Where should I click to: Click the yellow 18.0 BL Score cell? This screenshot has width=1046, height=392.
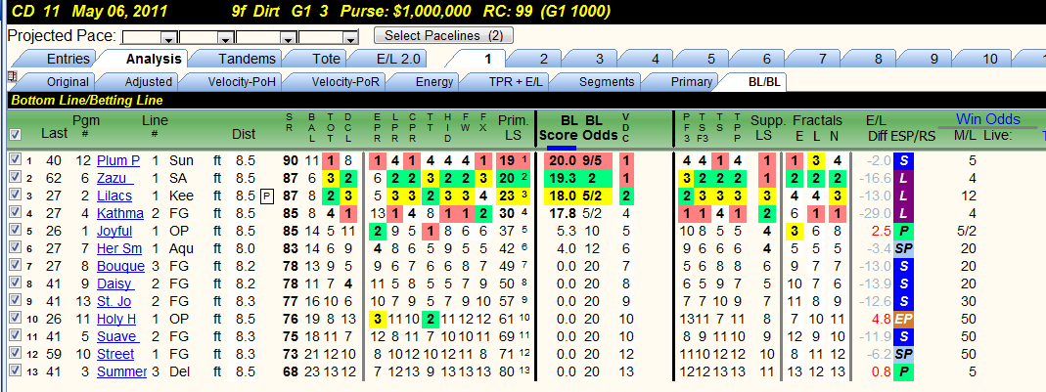[561, 196]
